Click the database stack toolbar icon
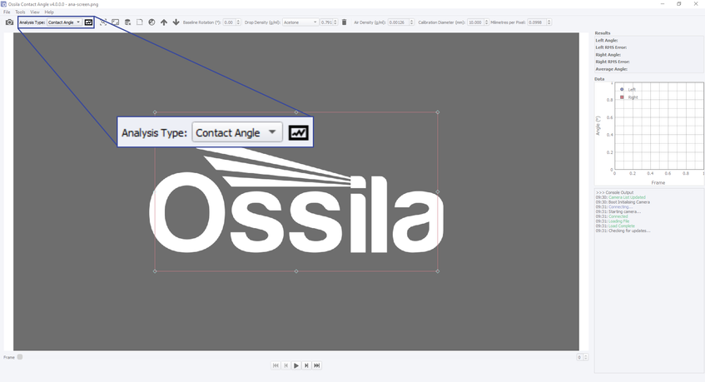 tap(127, 22)
